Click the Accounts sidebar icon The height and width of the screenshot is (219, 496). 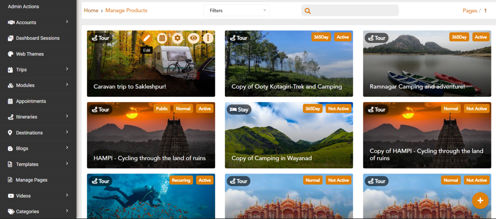[11, 22]
